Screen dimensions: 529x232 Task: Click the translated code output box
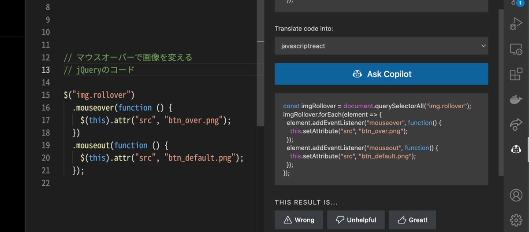click(x=381, y=139)
